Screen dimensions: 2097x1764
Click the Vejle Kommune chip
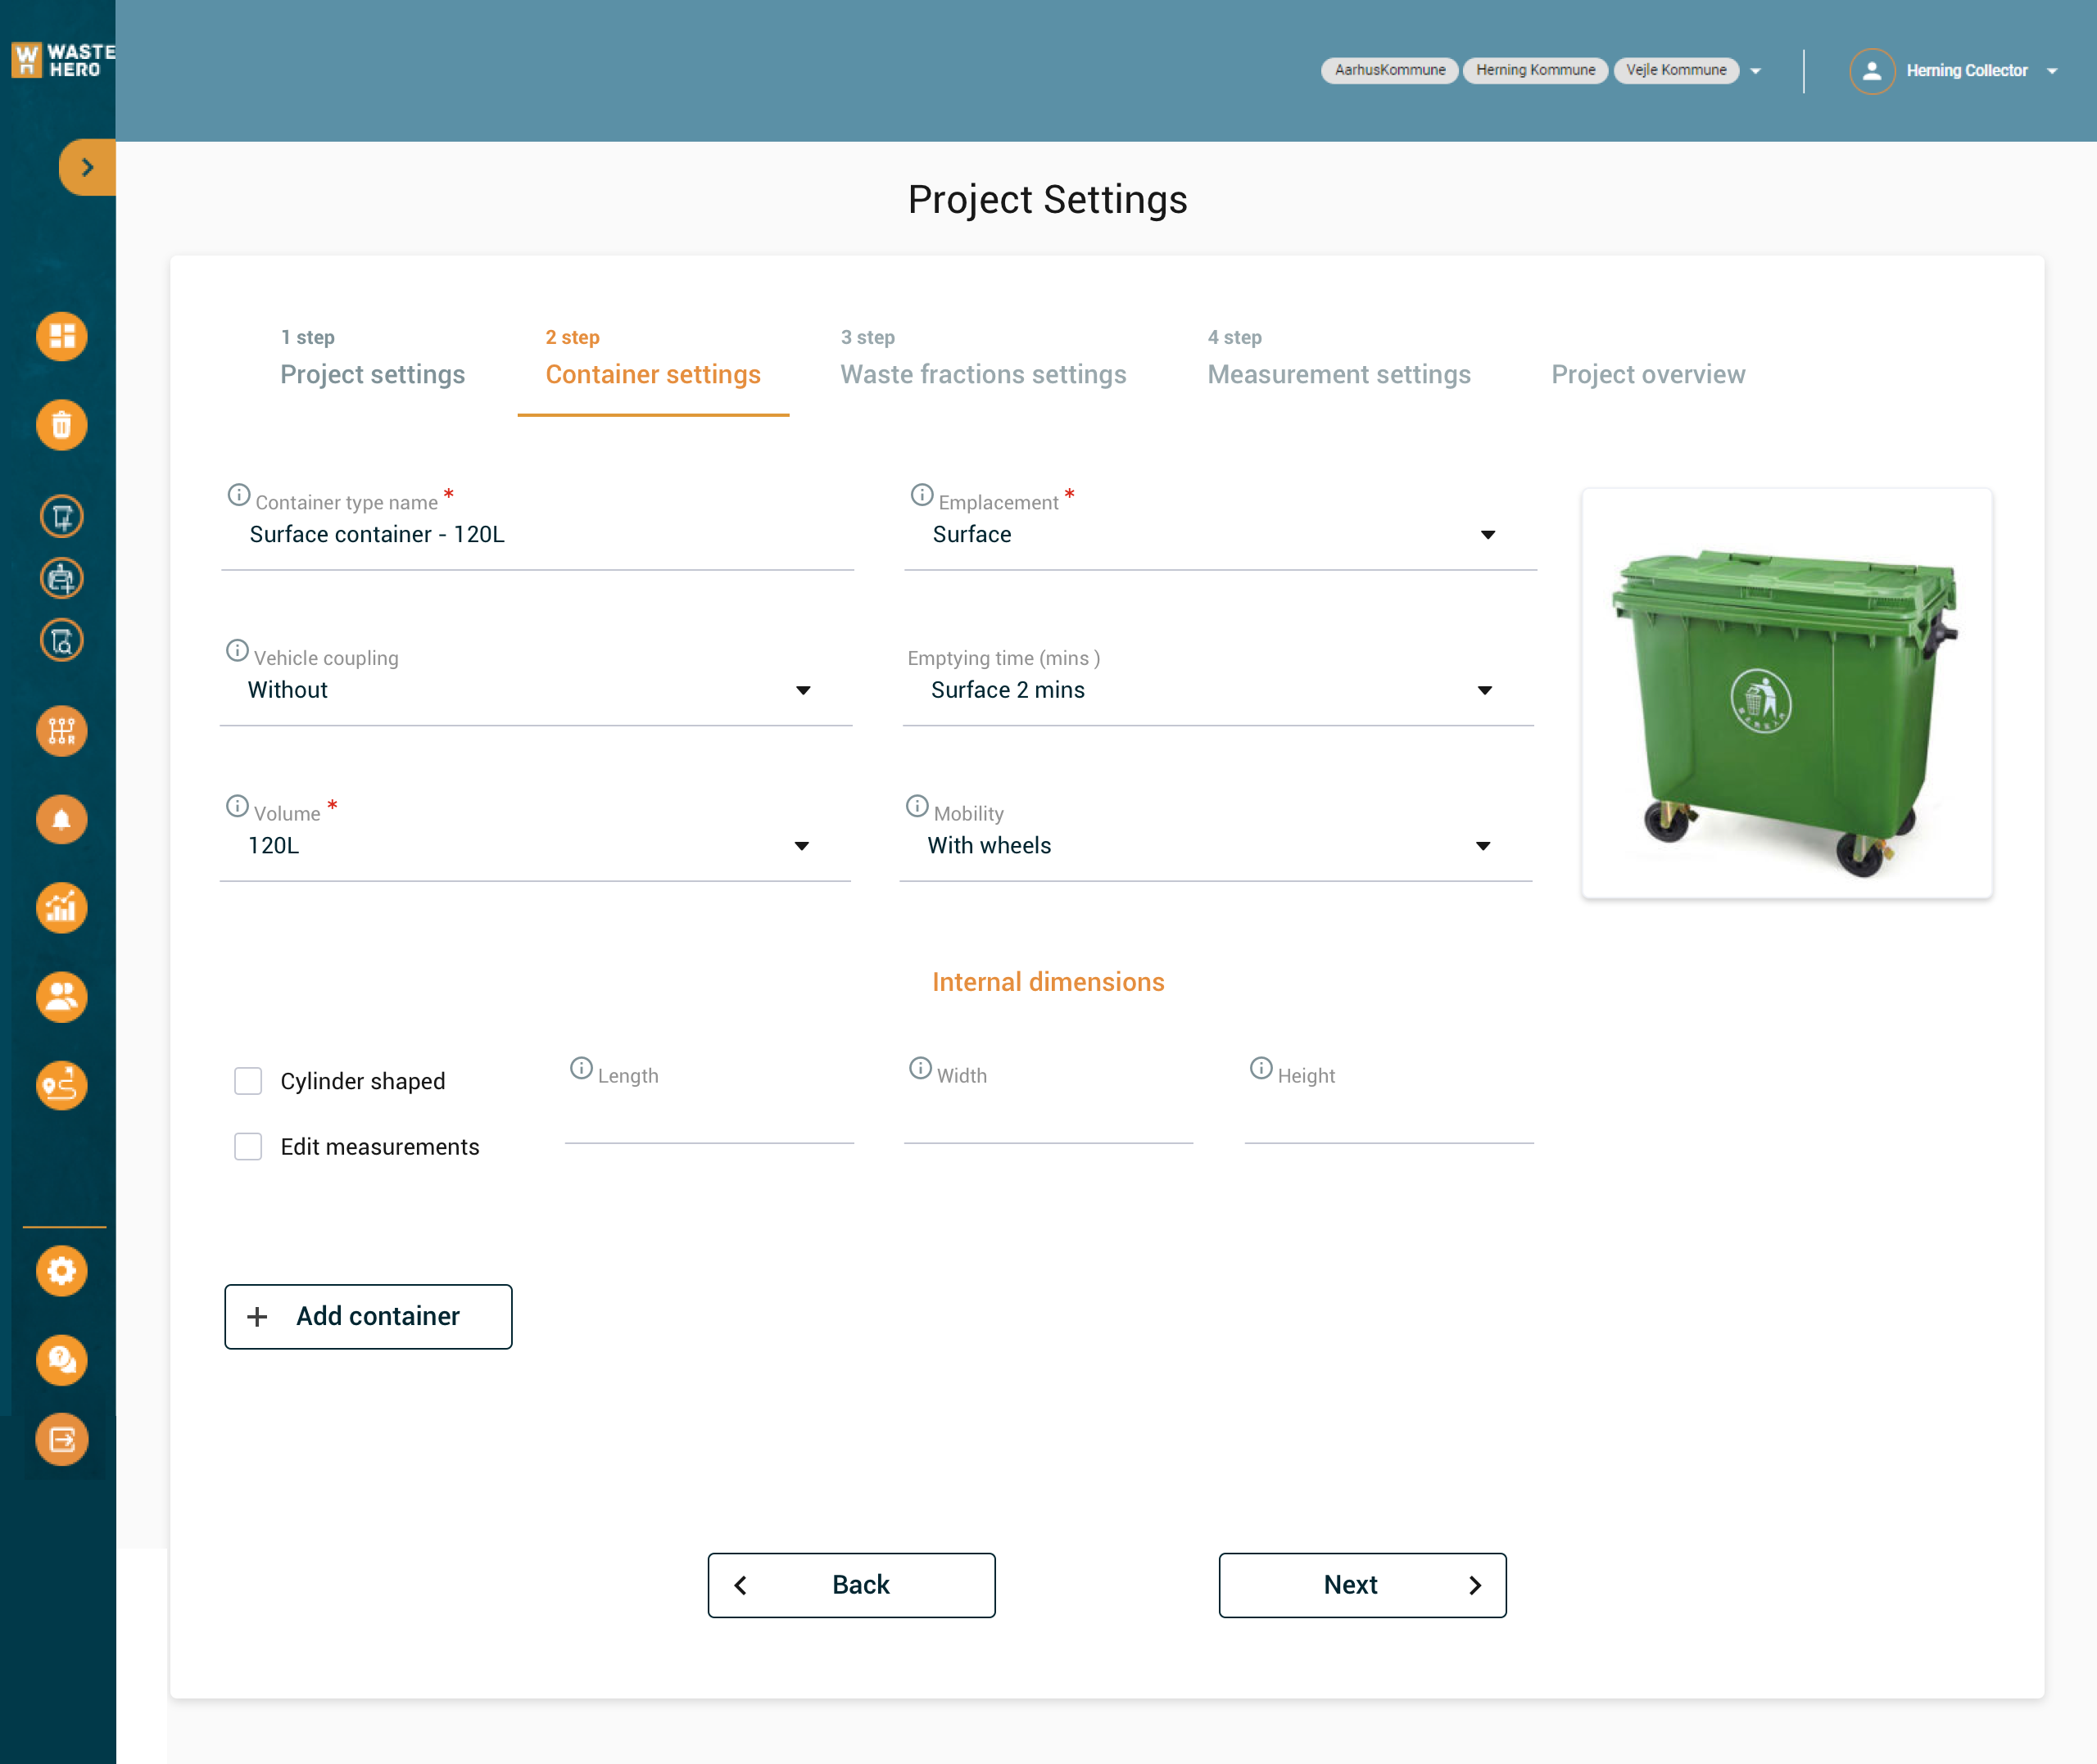[1676, 71]
